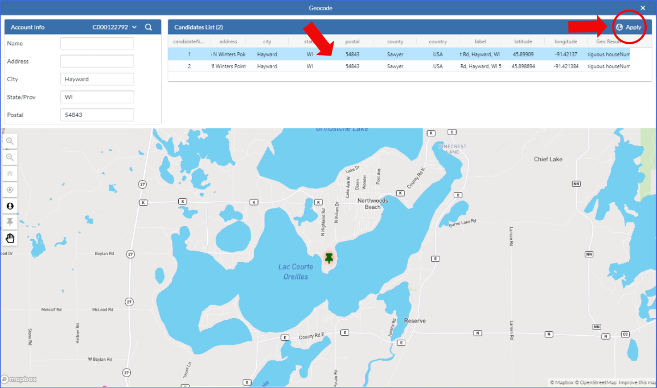Click the Northwoods Beach map label
The image size is (657, 388).
[372, 203]
